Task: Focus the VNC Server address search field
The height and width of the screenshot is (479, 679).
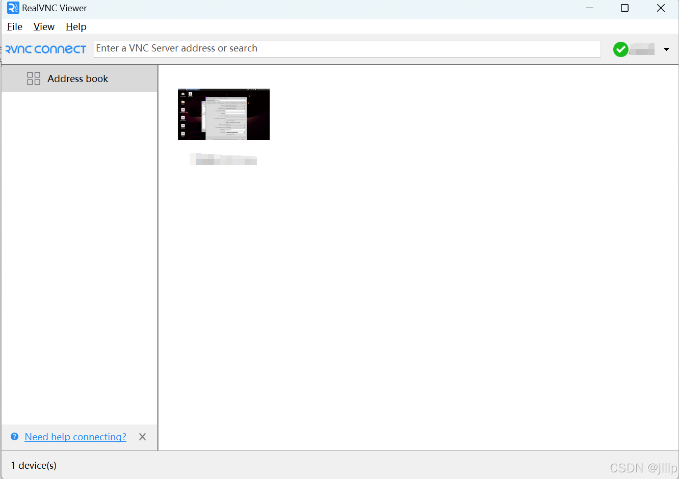Action: (347, 49)
